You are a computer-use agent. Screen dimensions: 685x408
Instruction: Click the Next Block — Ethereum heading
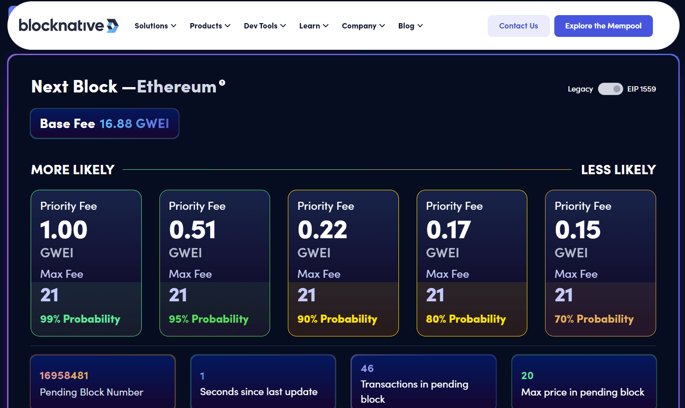click(x=124, y=87)
